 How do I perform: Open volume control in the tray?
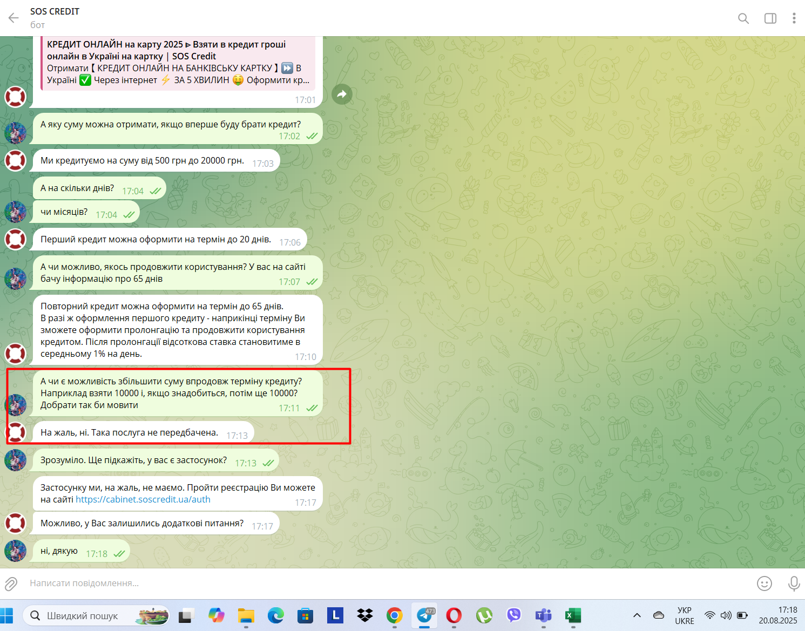click(726, 615)
